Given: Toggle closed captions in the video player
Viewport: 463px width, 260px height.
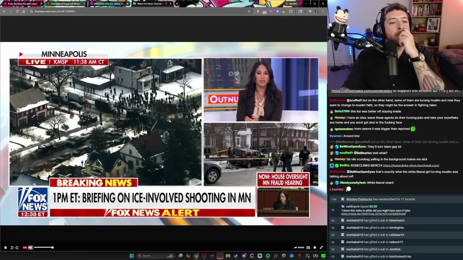Looking at the screenshot, I should pos(308,248).
